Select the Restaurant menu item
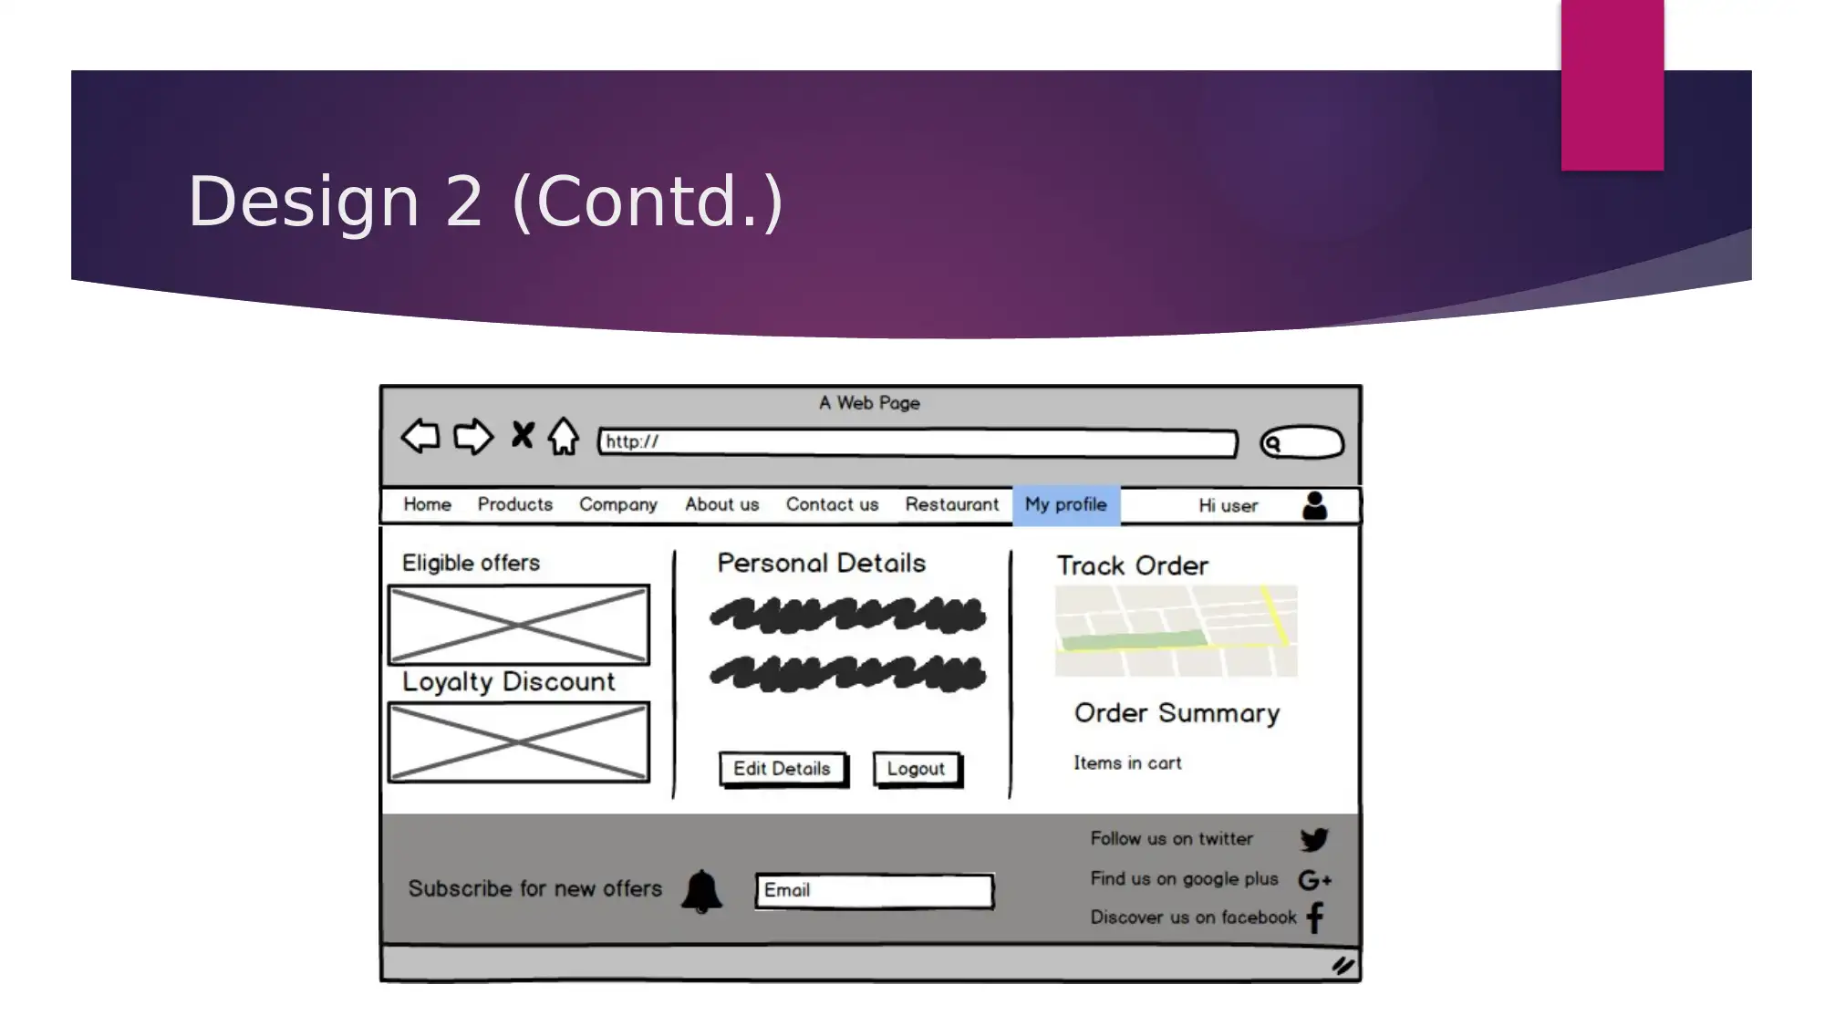Image resolution: width=1825 pixels, height=1026 pixels. pyautogui.click(x=951, y=503)
